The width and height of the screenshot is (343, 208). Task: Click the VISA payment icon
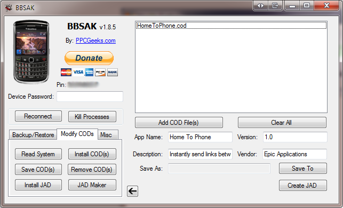[78, 72]
